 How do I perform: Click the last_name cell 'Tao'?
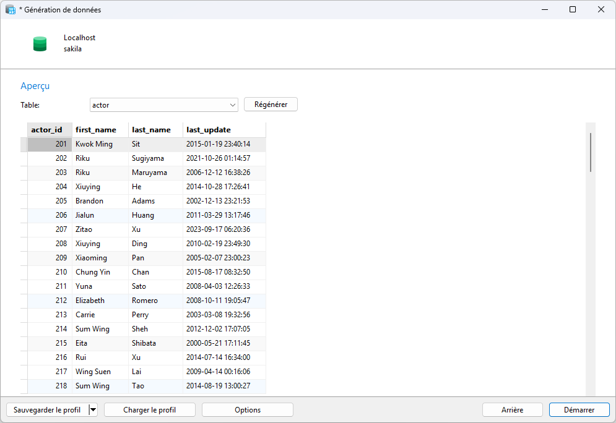[x=155, y=386]
